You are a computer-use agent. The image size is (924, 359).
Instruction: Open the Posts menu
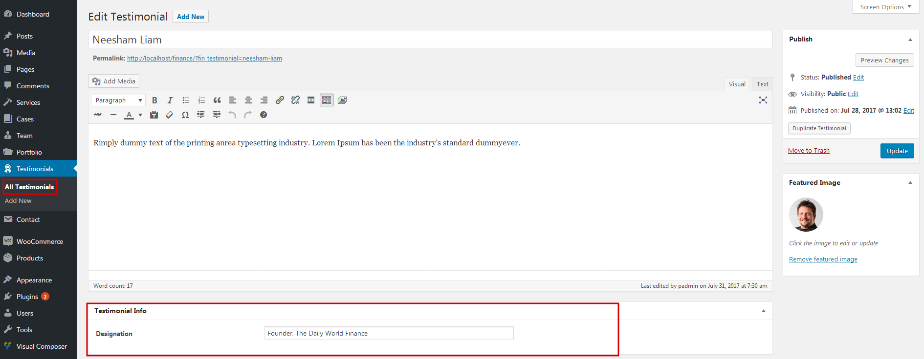pyautogui.click(x=39, y=36)
